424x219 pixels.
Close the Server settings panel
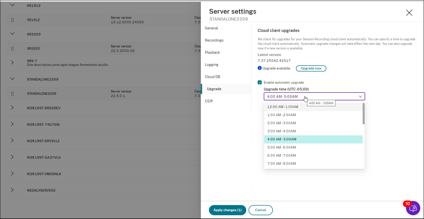tap(409, 13)
